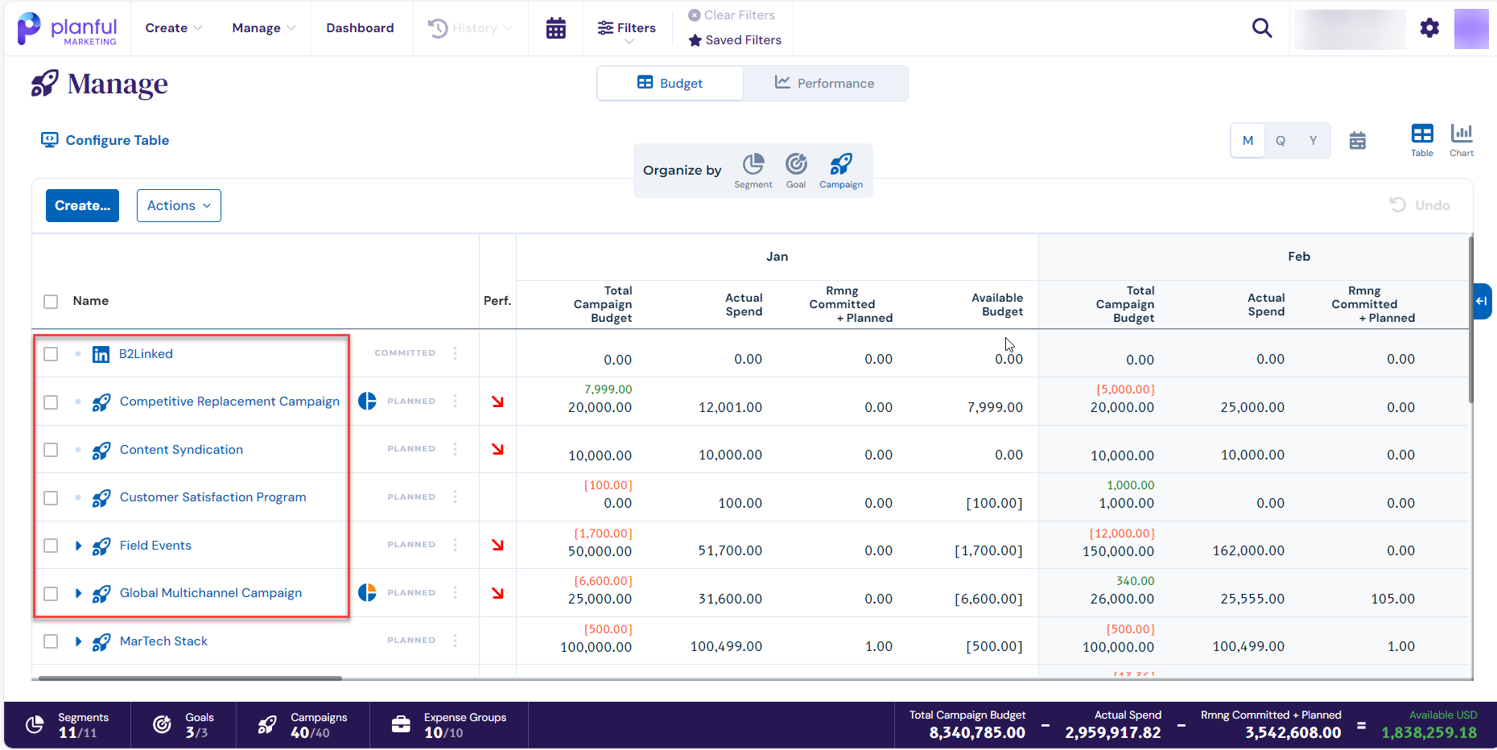Check the MarTech Stack checkbox
1497x750 pixels.
click(x=51, y=641)
